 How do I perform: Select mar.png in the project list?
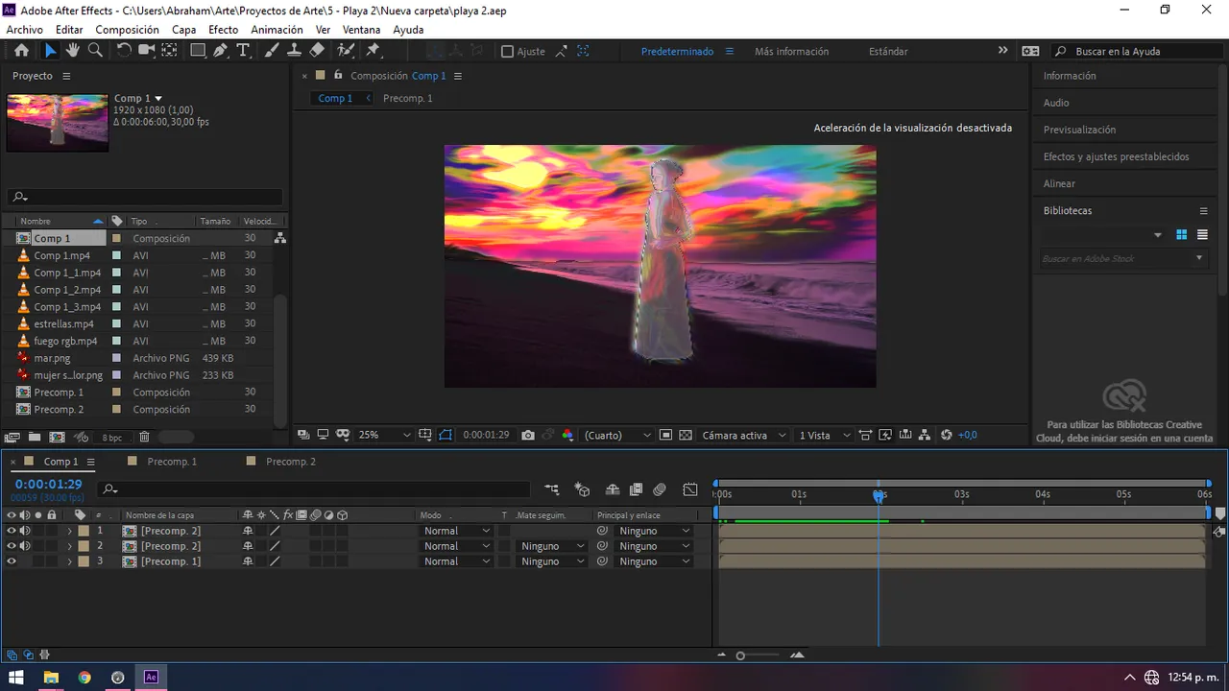click(52, 358)
